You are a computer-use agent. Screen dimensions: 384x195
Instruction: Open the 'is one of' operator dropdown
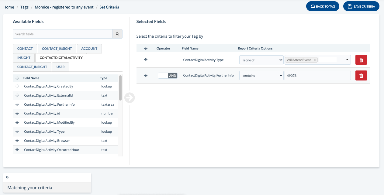261,60
